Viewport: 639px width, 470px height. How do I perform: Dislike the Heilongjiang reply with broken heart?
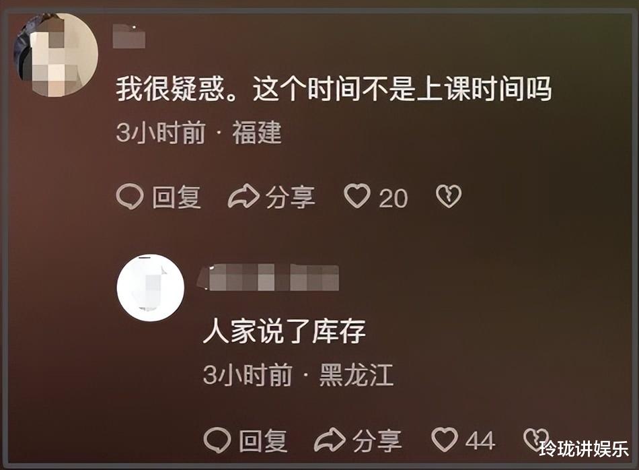(x=535, y=438)
